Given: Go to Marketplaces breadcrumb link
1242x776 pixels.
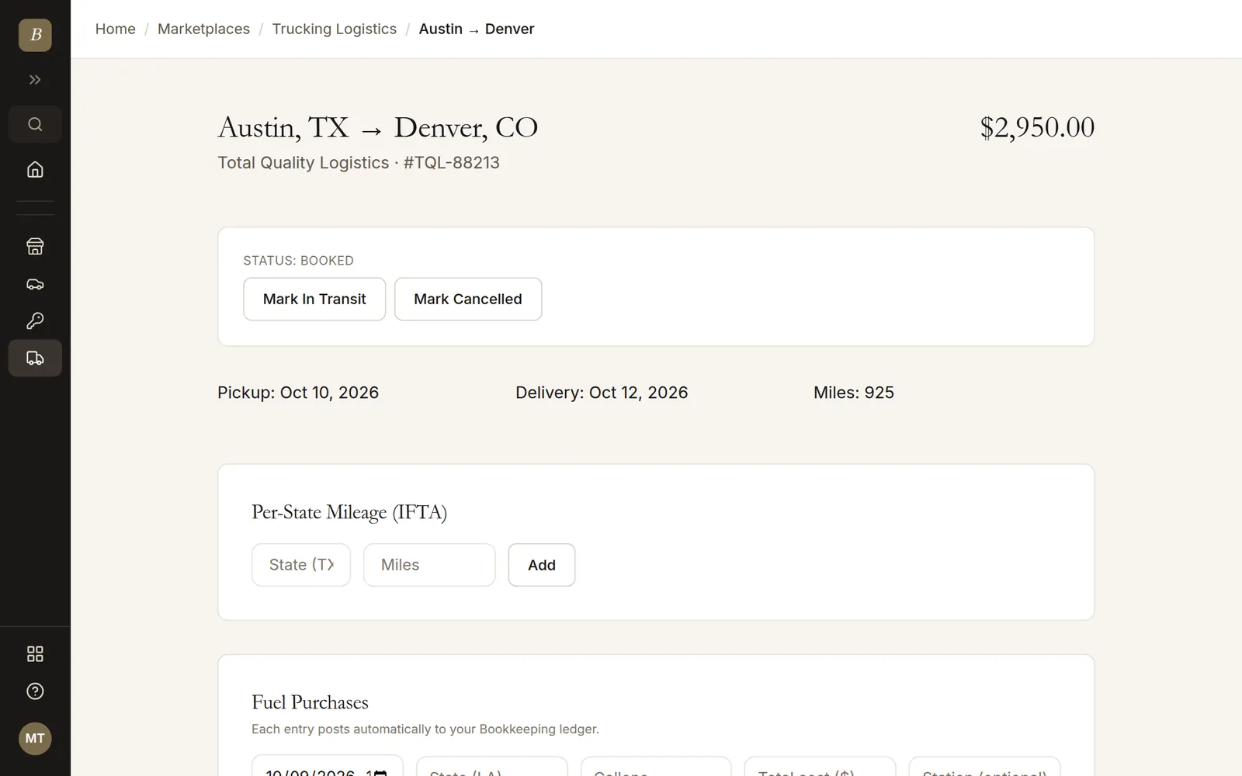Looking at the screenshot, I should pyautogui.click(x=203, y=29).
